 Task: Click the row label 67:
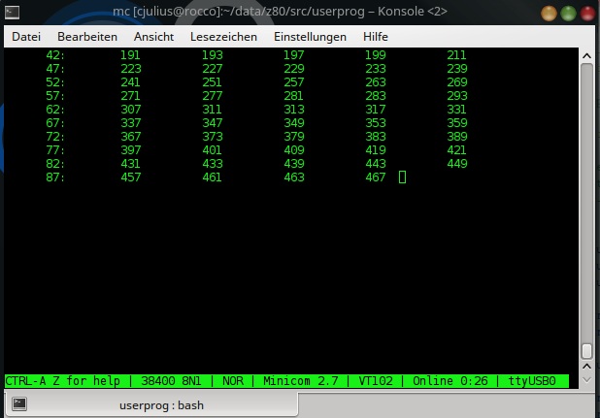(x=55, y=123)
